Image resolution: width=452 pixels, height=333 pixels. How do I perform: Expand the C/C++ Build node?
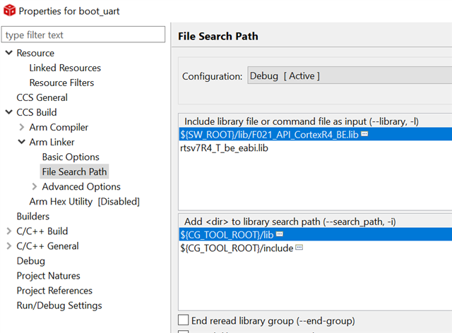click(8, 231)
